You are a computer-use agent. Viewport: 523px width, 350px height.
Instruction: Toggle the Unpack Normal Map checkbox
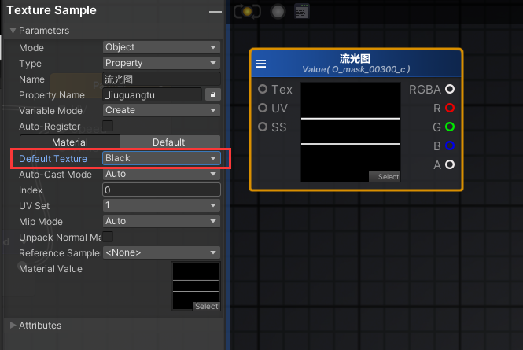click(108, 237)
